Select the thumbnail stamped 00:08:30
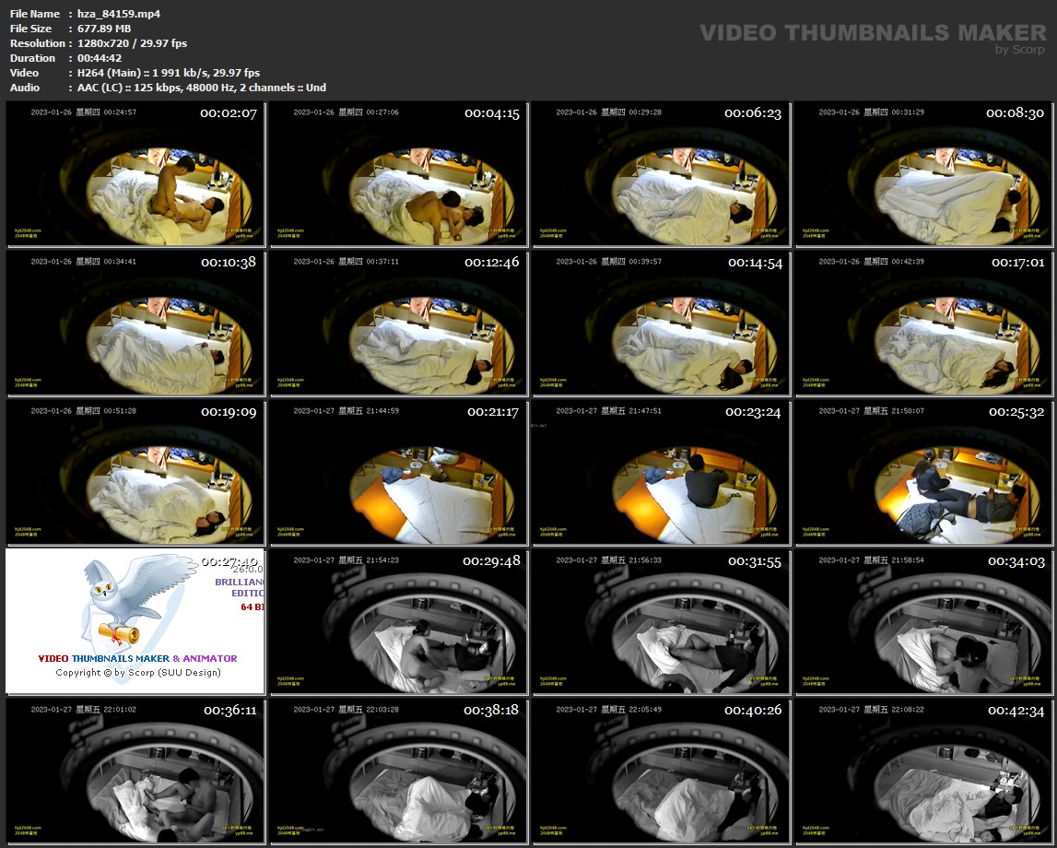Image resolution: width=1057 pixels, height=848 pixels. (923, 174)
